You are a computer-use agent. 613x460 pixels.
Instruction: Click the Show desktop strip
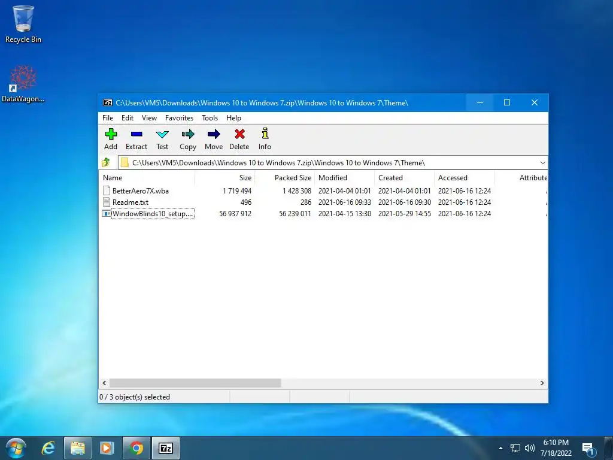(609, 448)
